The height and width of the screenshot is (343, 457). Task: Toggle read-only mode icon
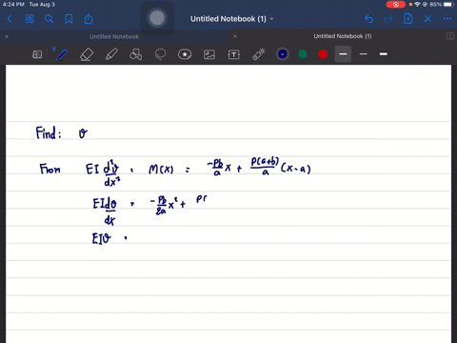coord(37,54)
